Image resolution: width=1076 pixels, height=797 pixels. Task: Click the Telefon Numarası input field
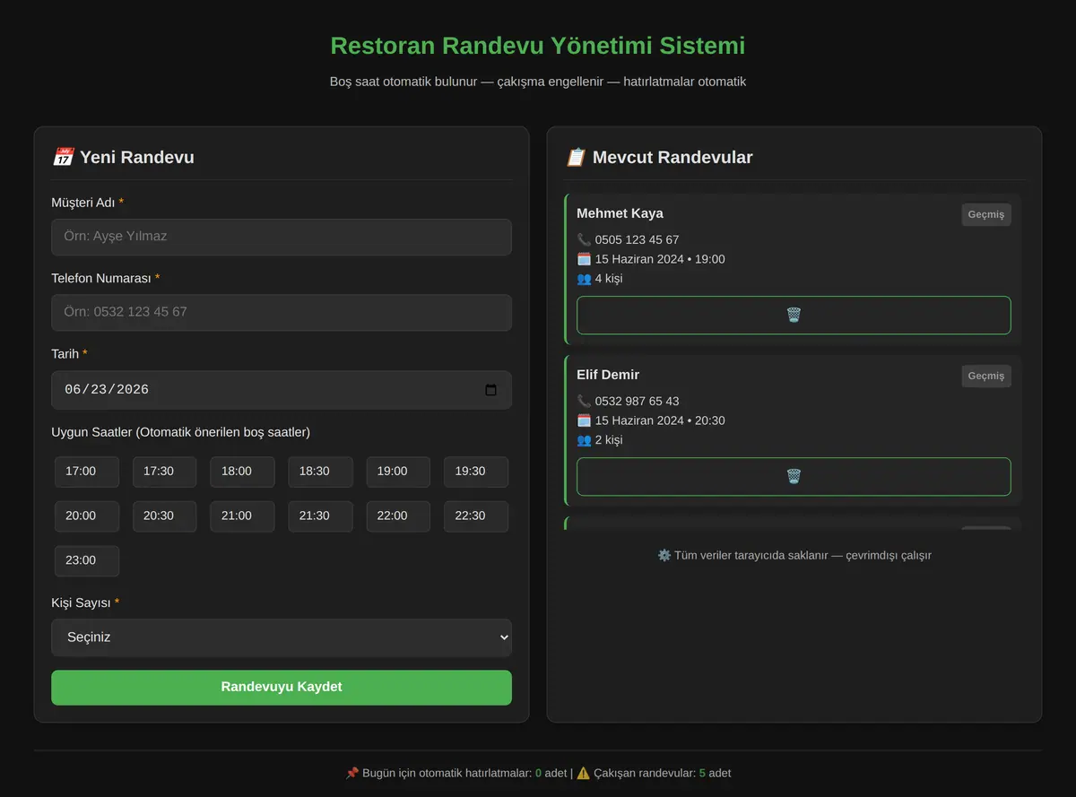[282, 313]
